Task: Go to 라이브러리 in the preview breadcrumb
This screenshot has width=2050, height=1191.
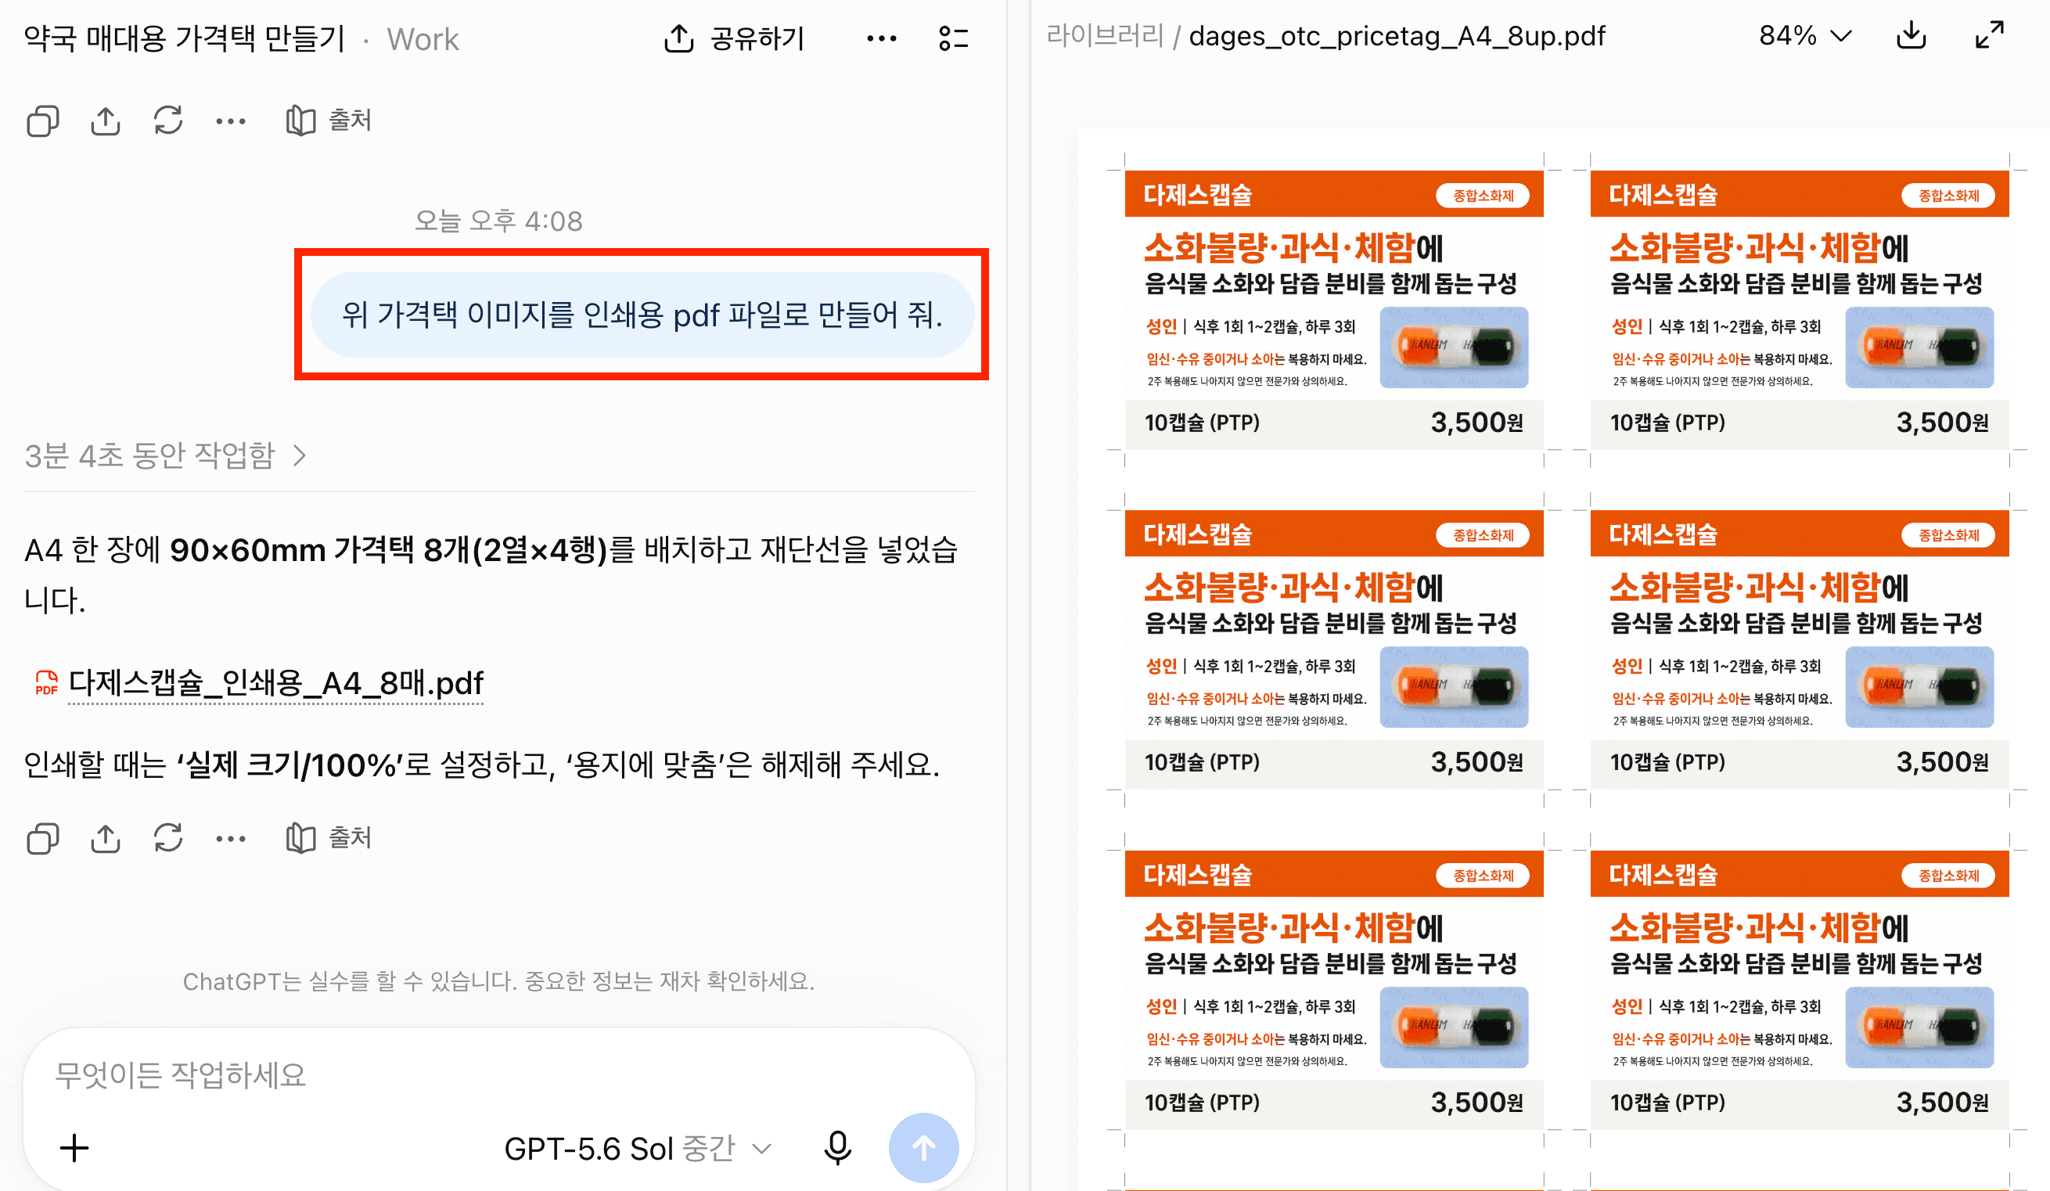Action: point(1104,36)
